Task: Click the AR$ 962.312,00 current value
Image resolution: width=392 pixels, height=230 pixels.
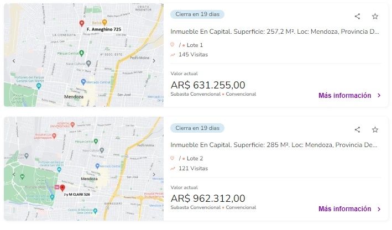Action: click(208, 198)
